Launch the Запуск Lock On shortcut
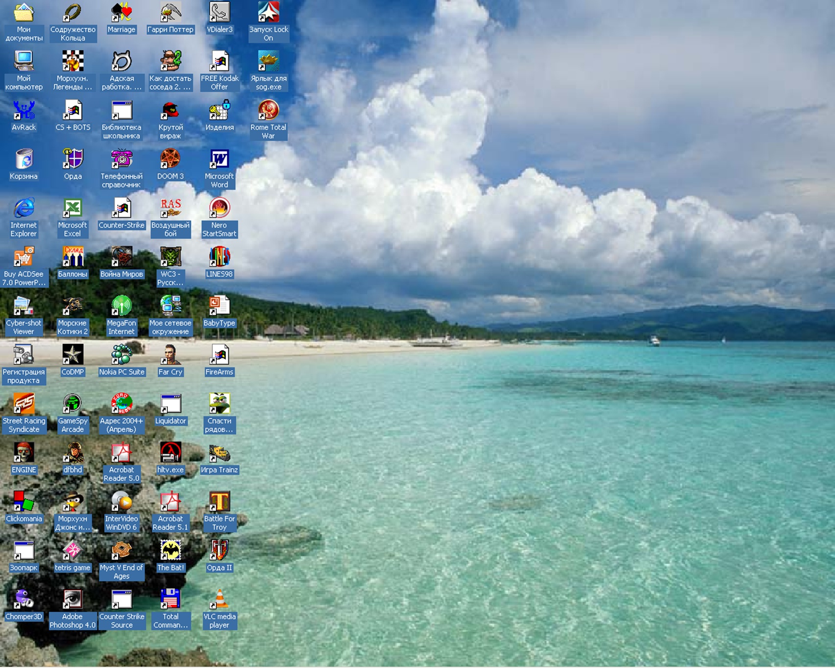 268,12
